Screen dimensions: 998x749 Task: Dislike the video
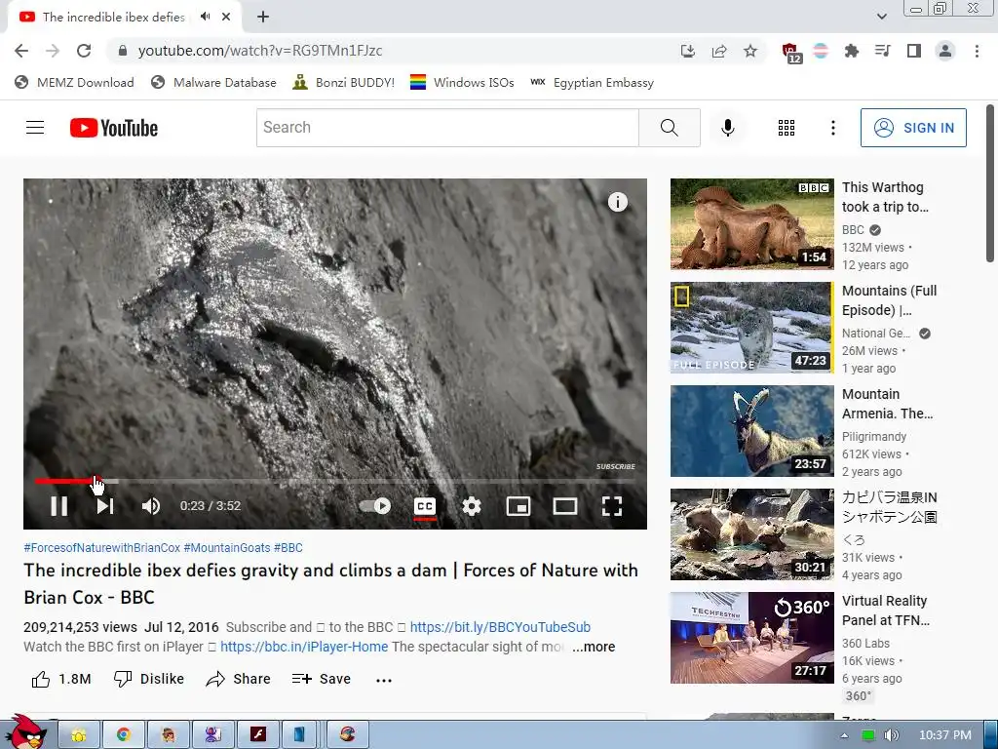coord(148,679)
